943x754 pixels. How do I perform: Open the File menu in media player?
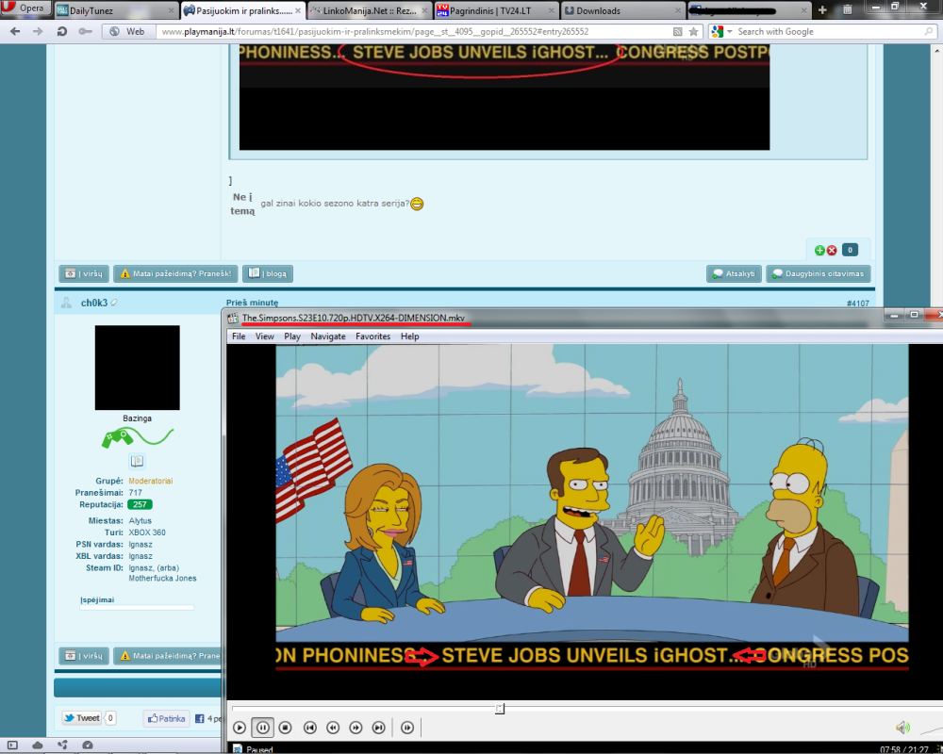[239, 336]
